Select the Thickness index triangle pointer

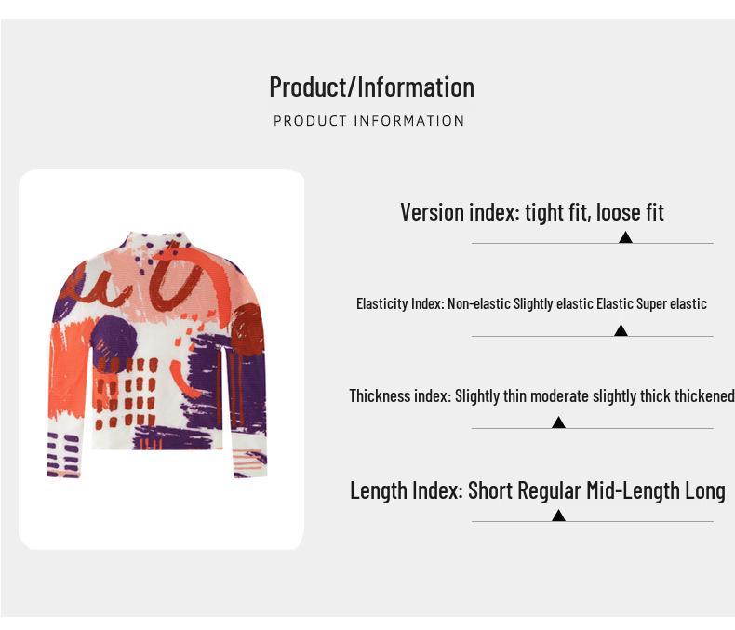coord(558,423)
